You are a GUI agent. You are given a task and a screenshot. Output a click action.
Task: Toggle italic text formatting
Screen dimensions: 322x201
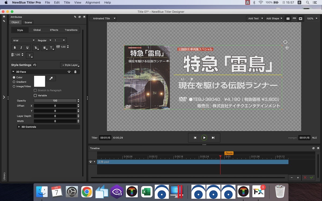(x=21, y=48)
